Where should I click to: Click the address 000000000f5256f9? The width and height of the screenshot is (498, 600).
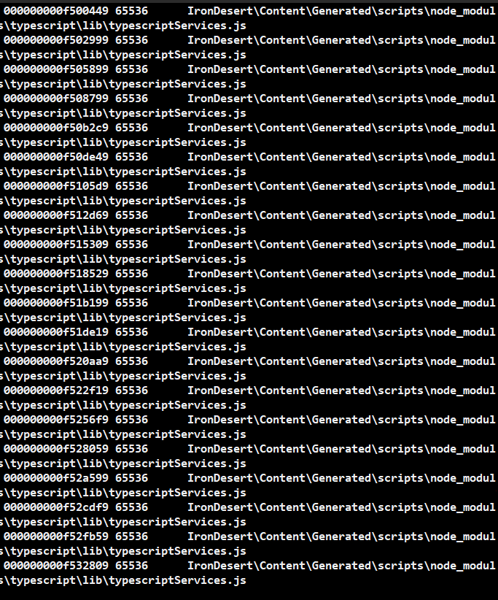pyautogui.click(x=56, y=420)
